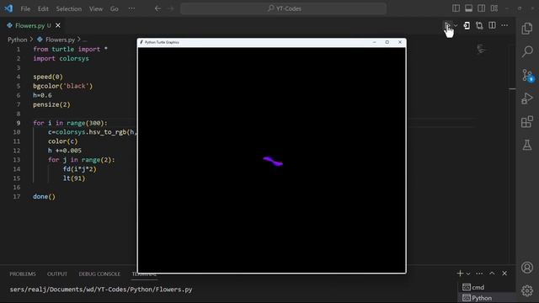Open the Go menu
The image size is (539, 303).
tap(115, 9)
